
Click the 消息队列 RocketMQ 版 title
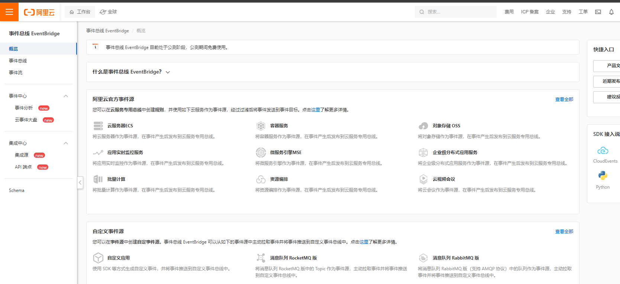click(x=293, y=258)
